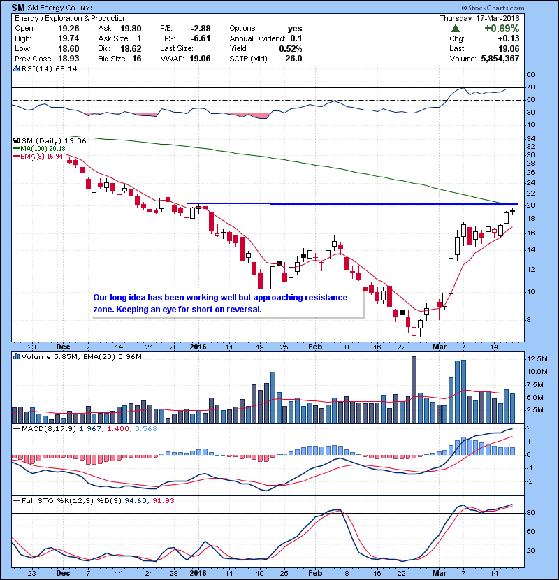Click the blue resistance-zone annotation text box
This screenshot has height=580, width=559.
[x=227, y=303]
